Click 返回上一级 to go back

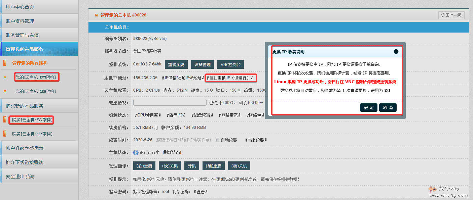(x=451, y=15)
